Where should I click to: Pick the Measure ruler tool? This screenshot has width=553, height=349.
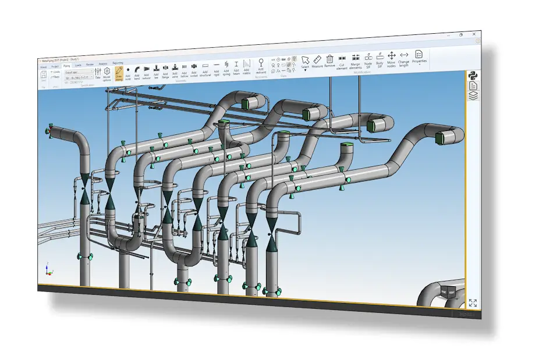317,61
